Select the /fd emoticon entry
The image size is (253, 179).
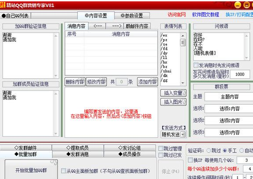click(164, 48)
